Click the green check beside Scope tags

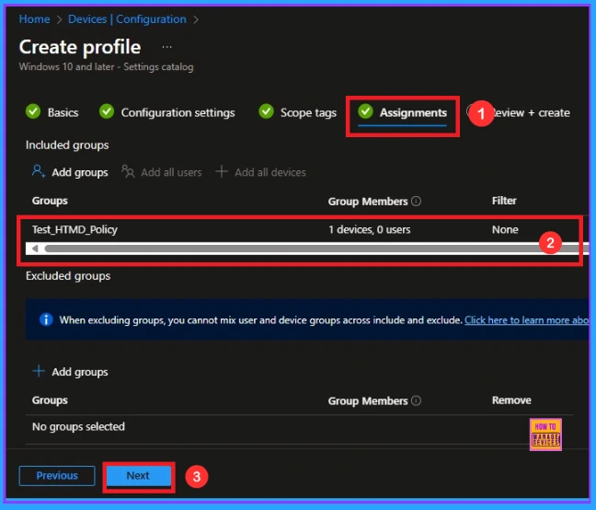(266, 111)
